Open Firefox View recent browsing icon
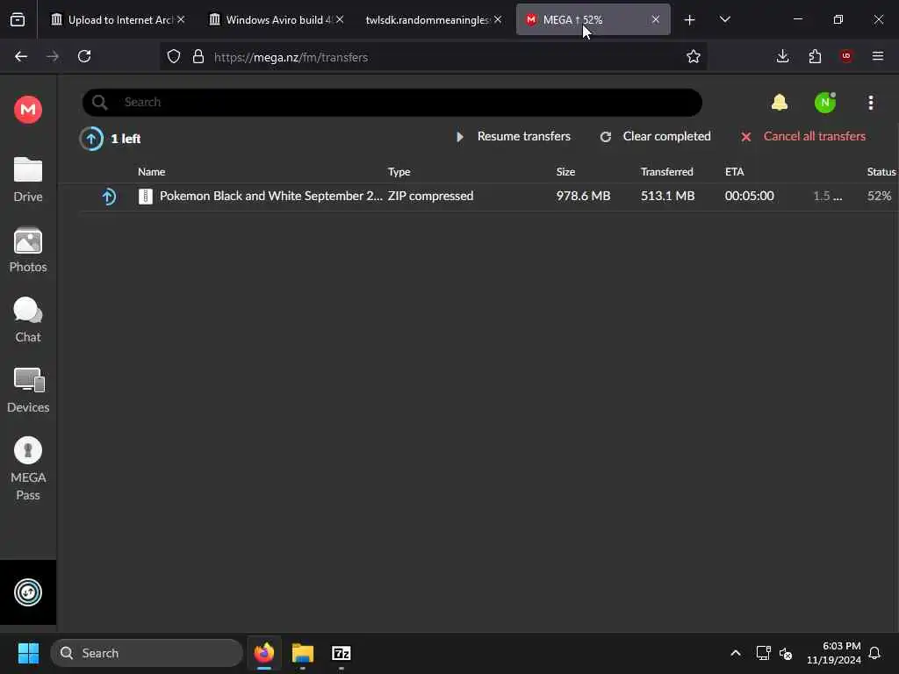This screenshot has height=674, width=899. click(x=18, y=20)
